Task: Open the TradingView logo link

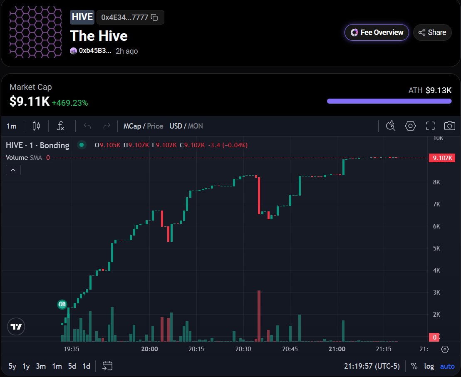Action: click(x=16, y=326)
